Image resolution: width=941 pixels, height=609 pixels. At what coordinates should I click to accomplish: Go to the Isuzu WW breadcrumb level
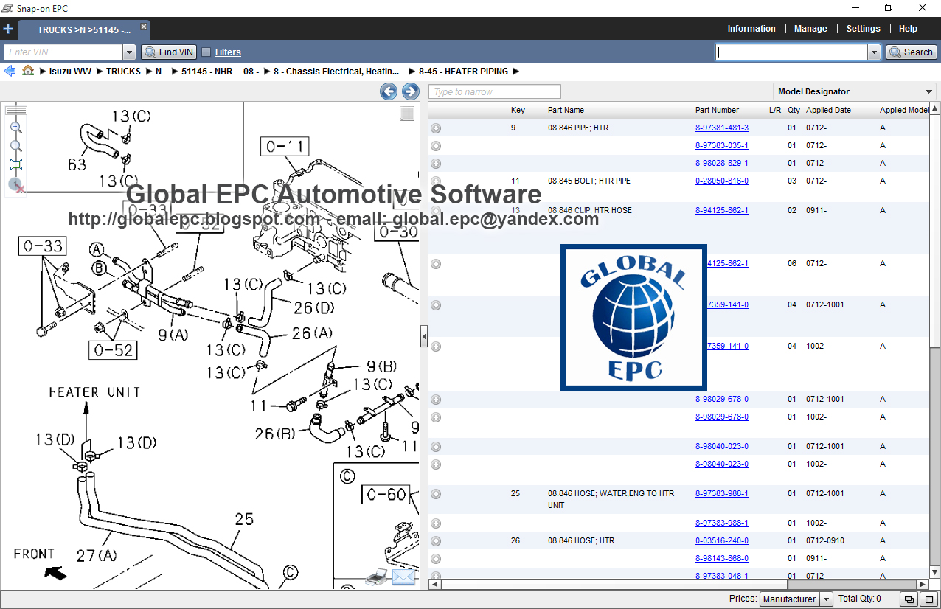click(x=71, y=72)
